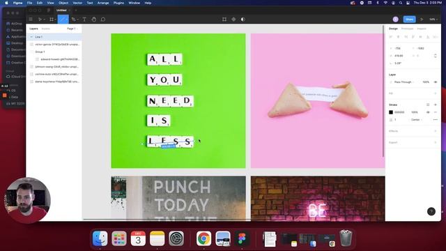Click the Align vertical centers icon
This screenshot has width=446, height=251.
421,37
